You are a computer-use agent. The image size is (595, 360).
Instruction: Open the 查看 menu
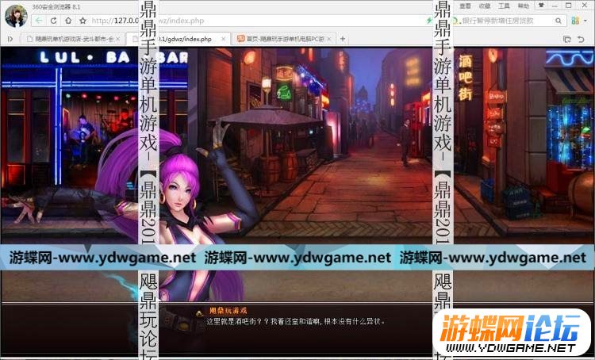click(465, 6)
